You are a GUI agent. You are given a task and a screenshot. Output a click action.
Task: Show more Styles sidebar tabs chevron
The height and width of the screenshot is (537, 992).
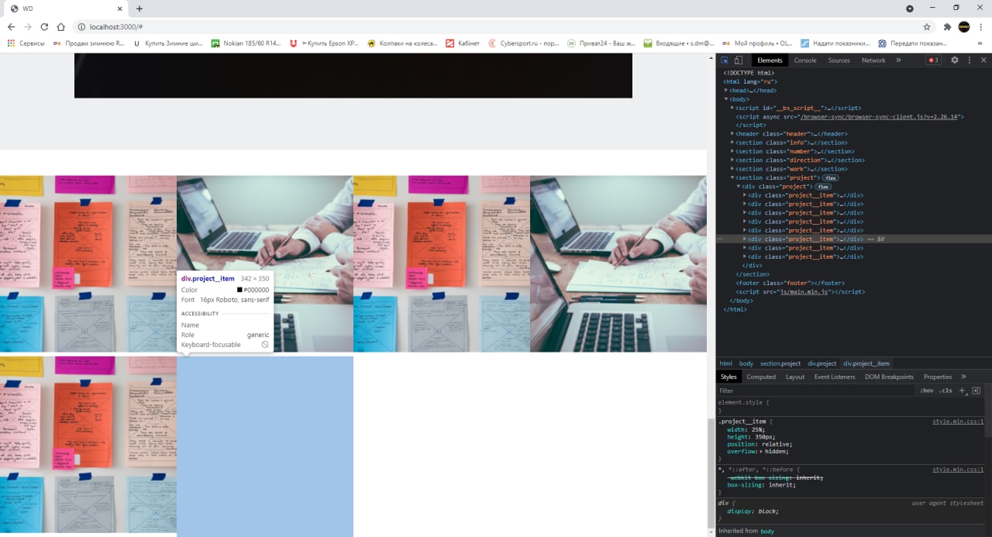click(x=963, y=377)
